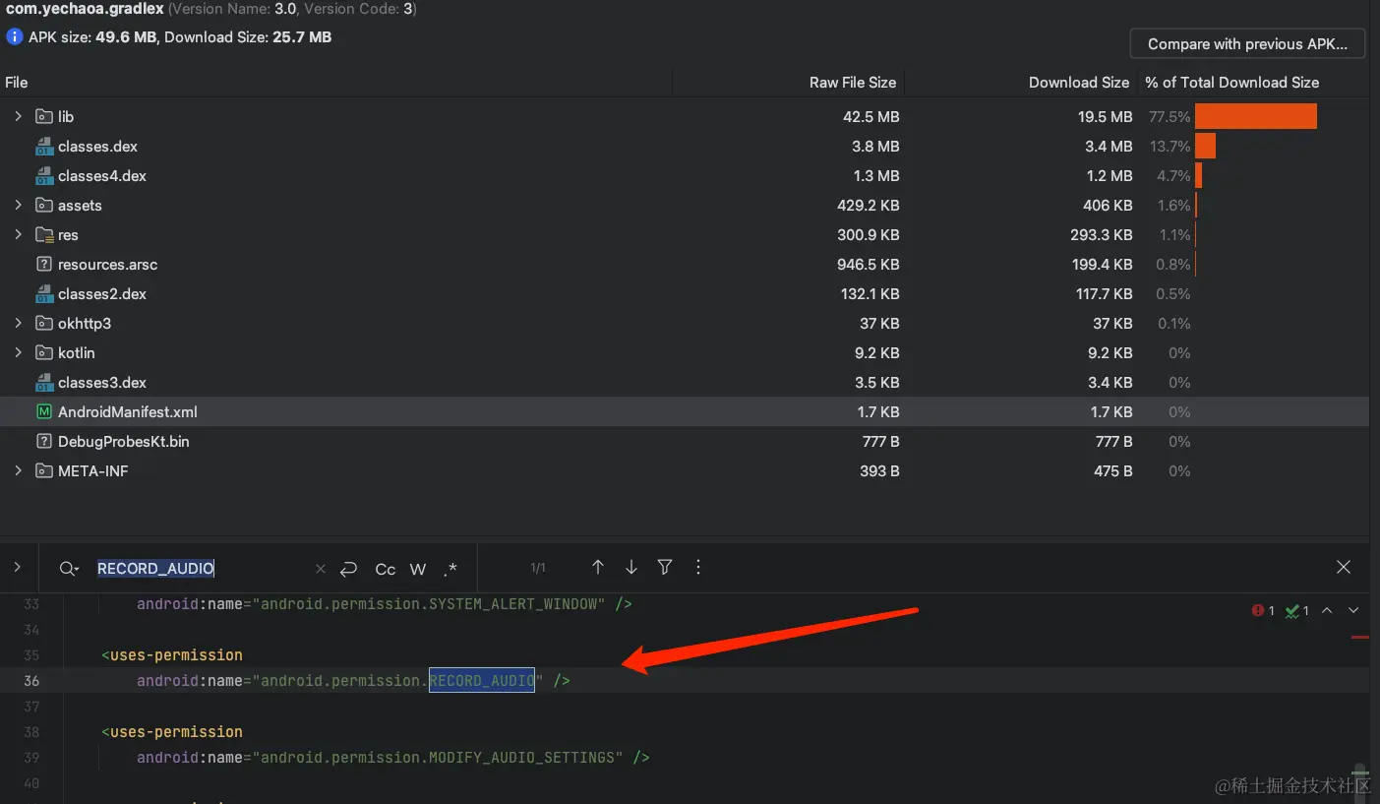Open the search history magnifier dropdown
The height and width of the screenshot is (804, 1380).
tap(69, 568)
